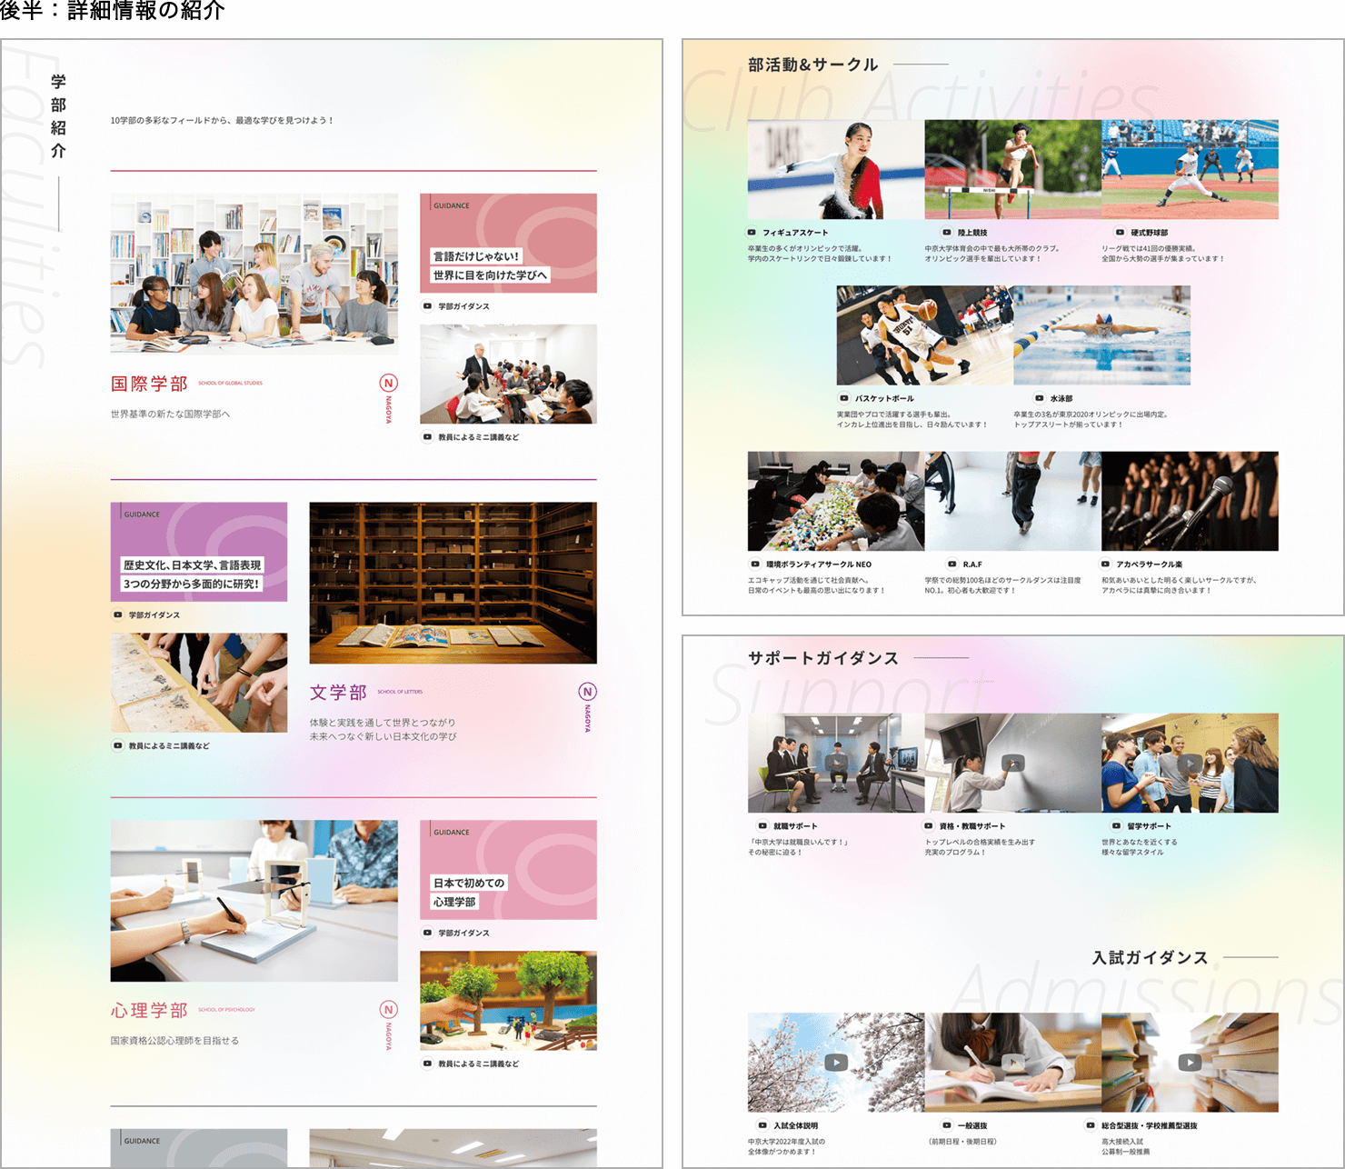Viewport: 1345px width, 1169px height.
Task: Open the bottle cap volunteer circle thumbnail
Action: [836, 501]
